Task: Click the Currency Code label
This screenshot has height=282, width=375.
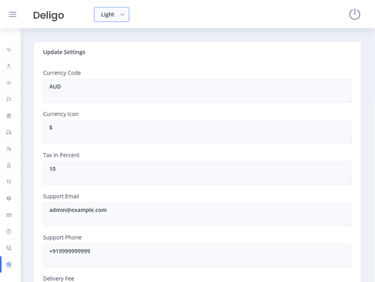Action: pos(62,73)
